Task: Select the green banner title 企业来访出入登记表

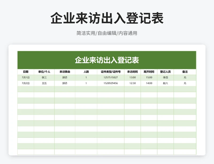Action: pos(107,60)
